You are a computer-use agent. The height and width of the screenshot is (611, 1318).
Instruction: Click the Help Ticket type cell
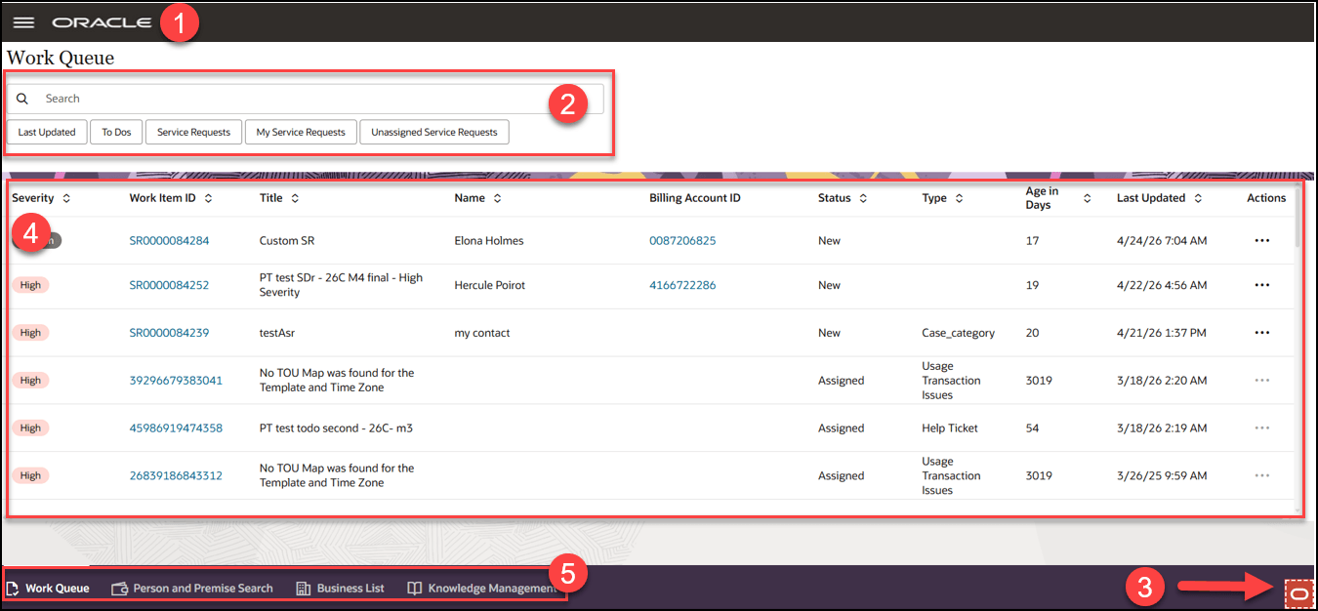pos(950,428)
